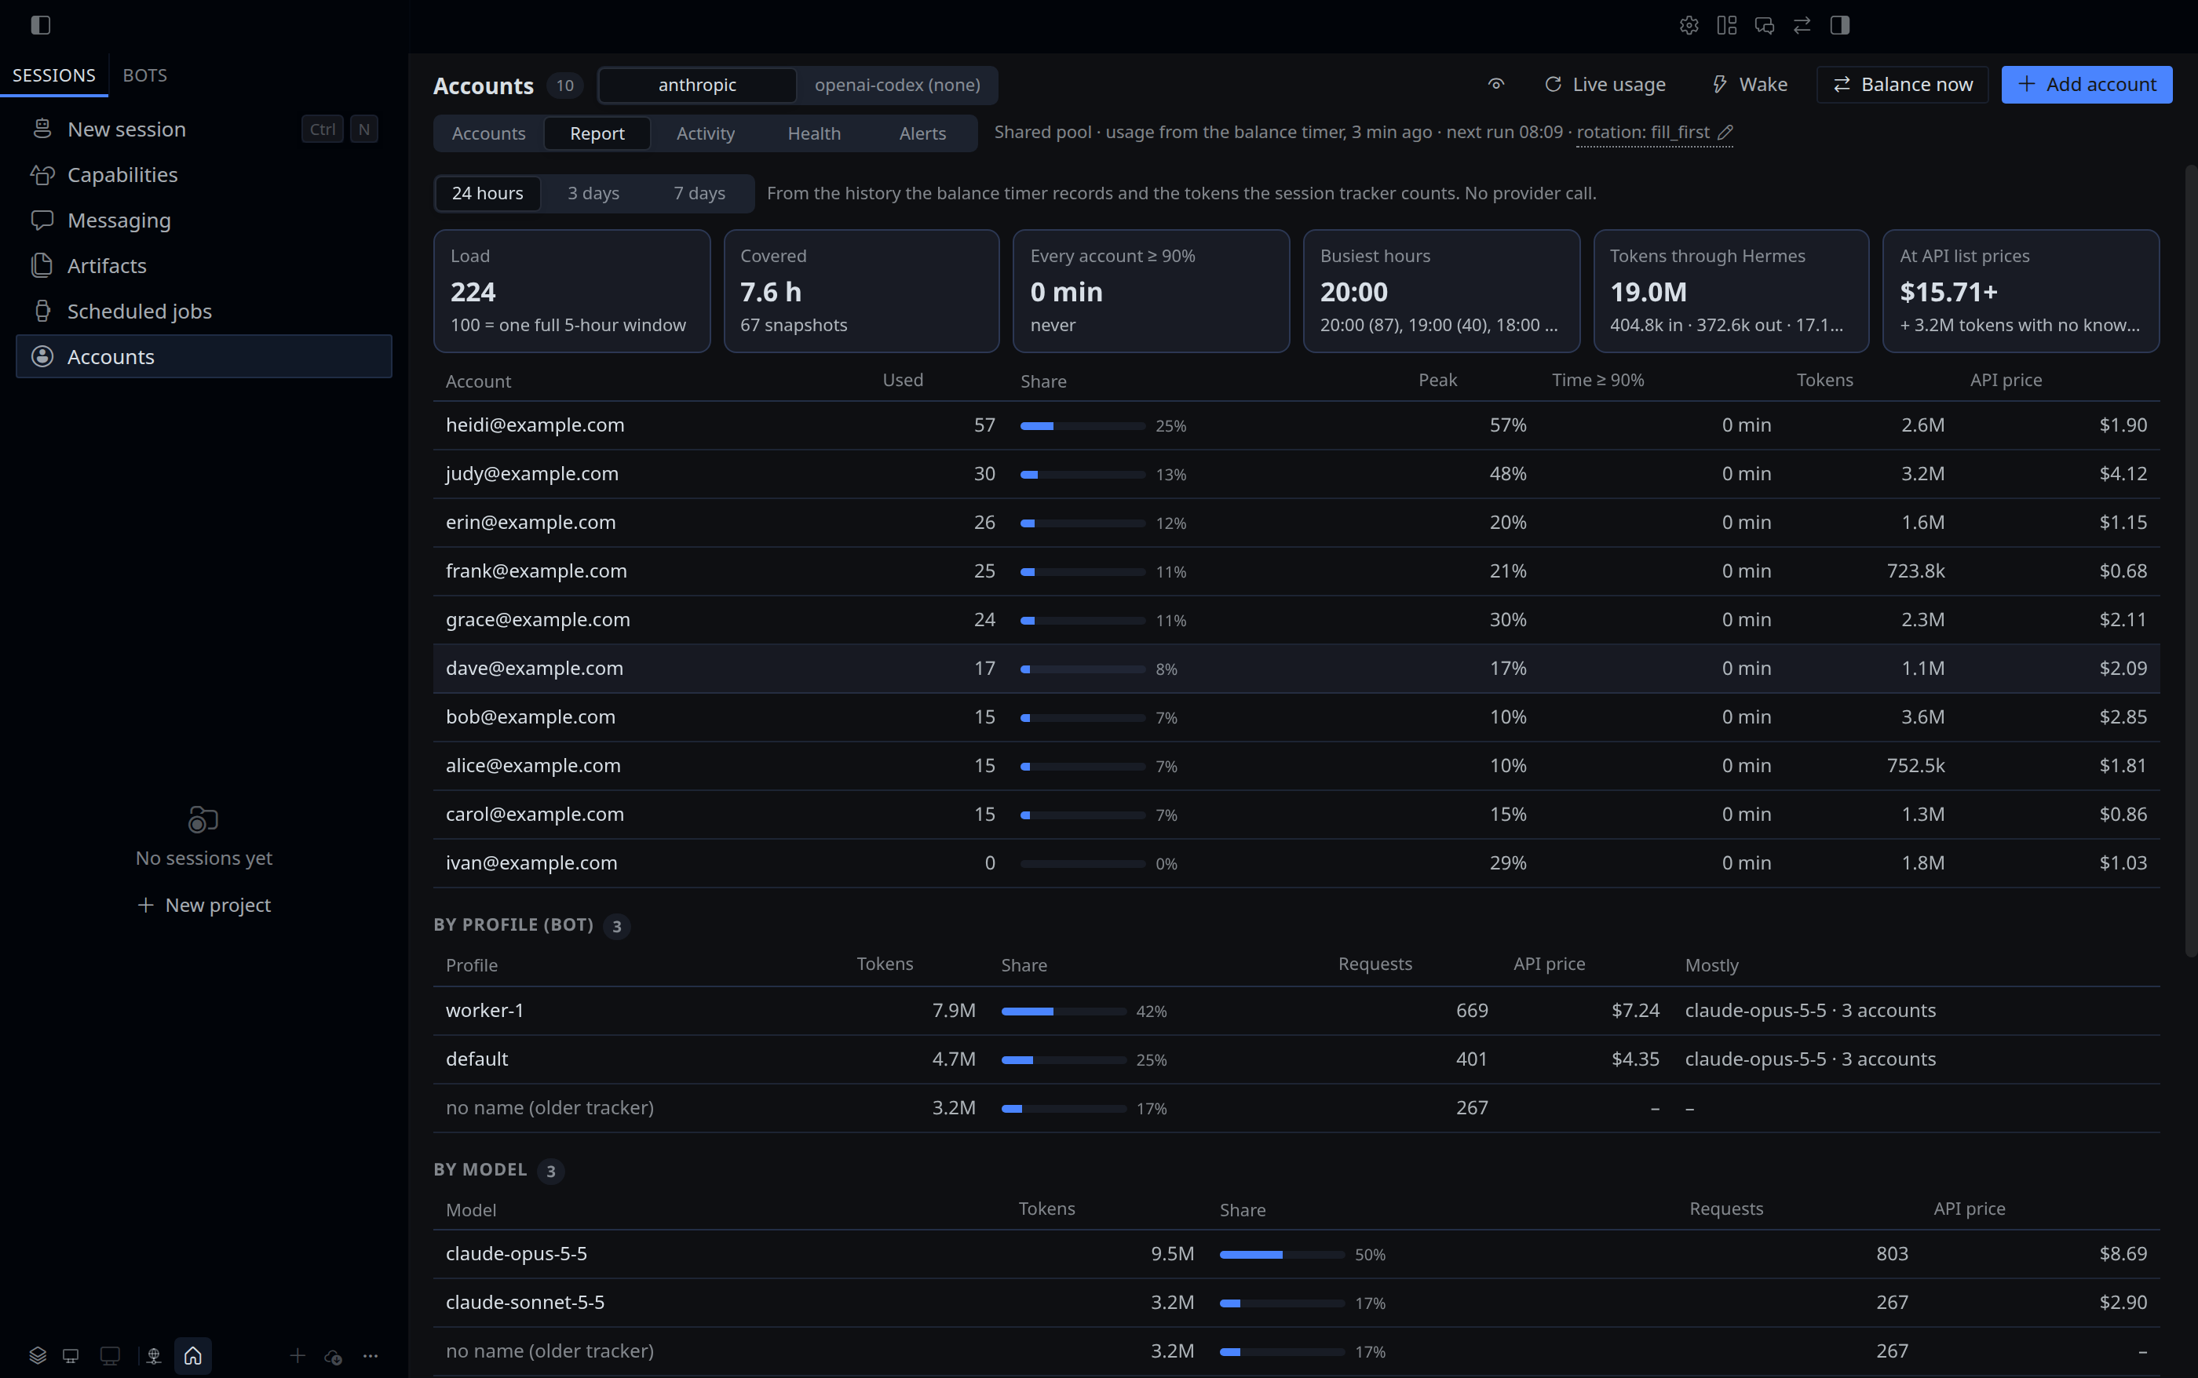Click the swap arrows icon in top bar
2198x1378 pixels.
point(1802,26)
